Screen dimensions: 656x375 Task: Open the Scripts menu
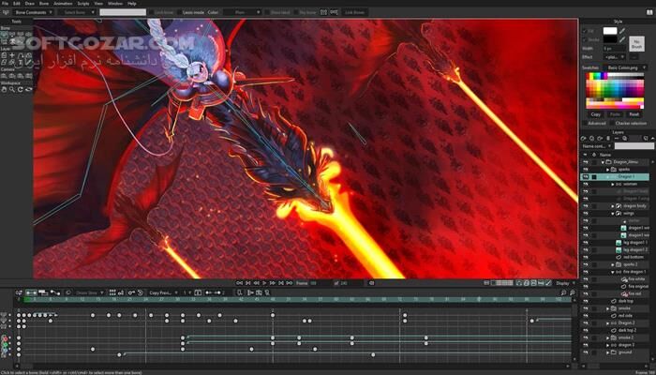tap(83, 4)
